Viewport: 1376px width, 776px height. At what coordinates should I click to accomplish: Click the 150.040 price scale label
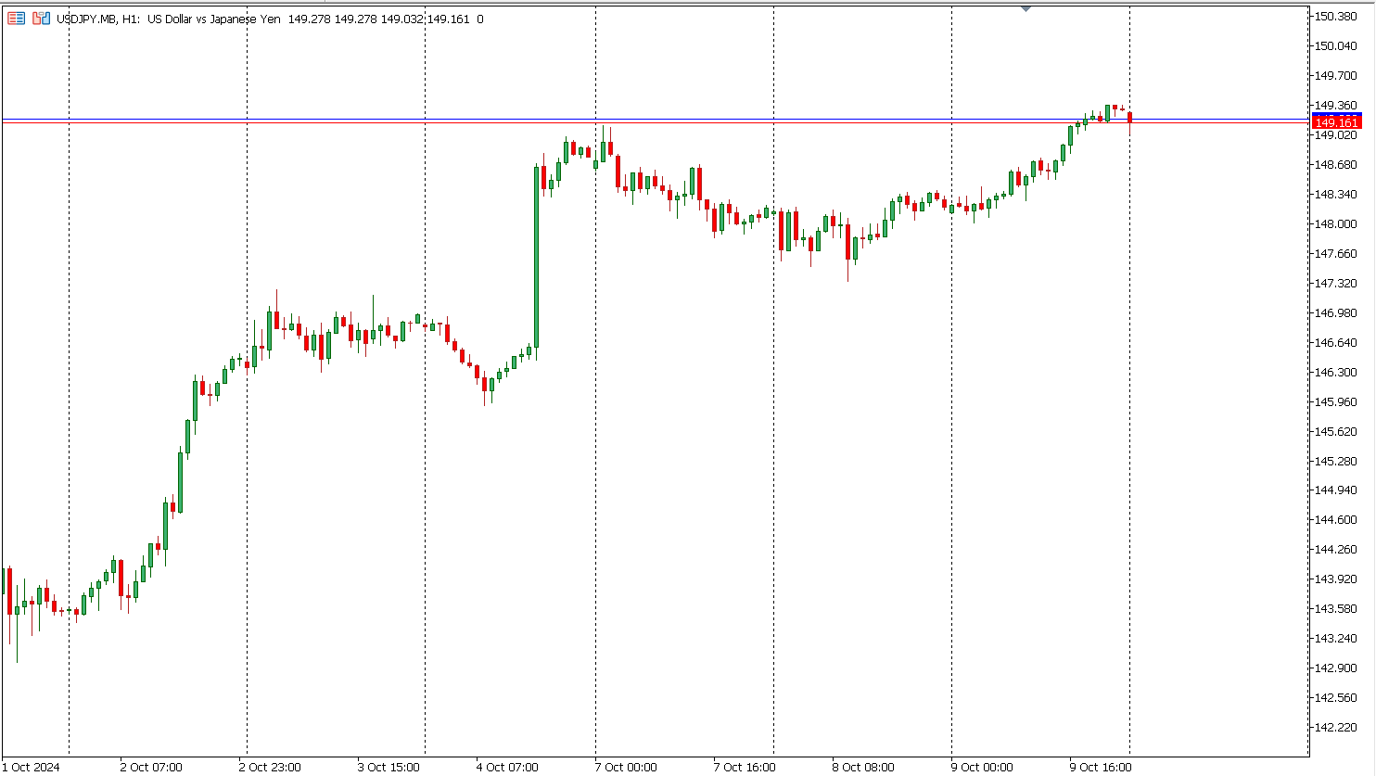[x=1336, y=45]
